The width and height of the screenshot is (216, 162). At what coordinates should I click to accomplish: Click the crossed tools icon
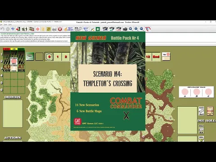92,29
